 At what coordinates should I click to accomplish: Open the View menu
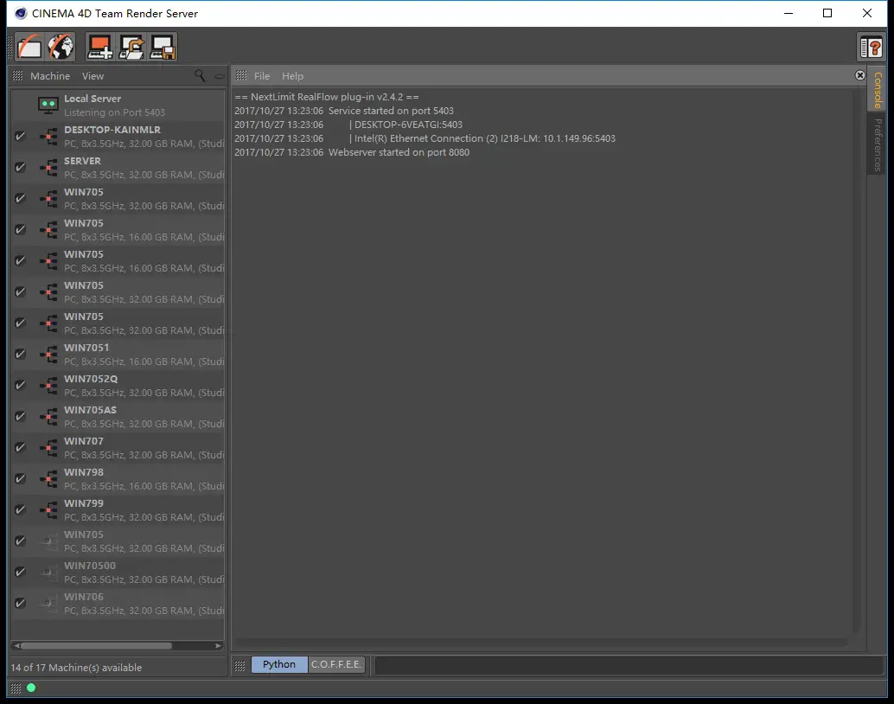click(x=93, y=76)
